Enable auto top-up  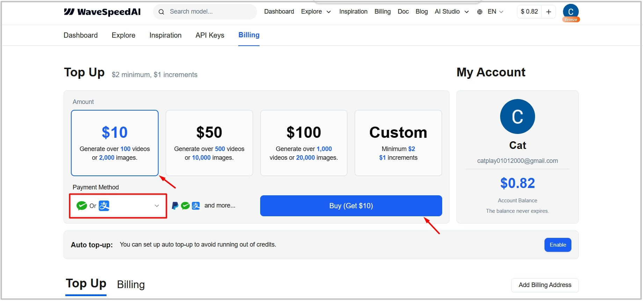click(558, 245)
